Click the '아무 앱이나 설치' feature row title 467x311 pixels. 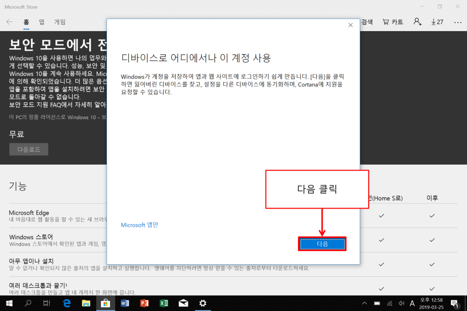pos(31,261)
